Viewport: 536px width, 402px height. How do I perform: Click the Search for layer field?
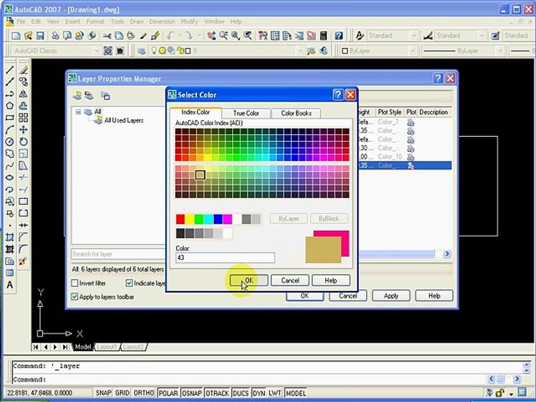(118, 254)
